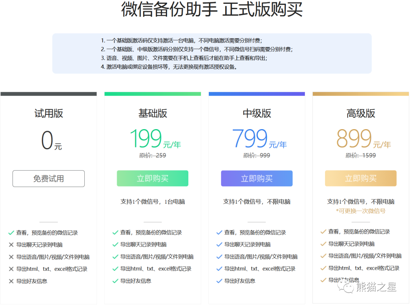This screenshot has width=410, height=305.
Task: Click gold checkmark for 查看 in 高级版
Action: point(323,232)
